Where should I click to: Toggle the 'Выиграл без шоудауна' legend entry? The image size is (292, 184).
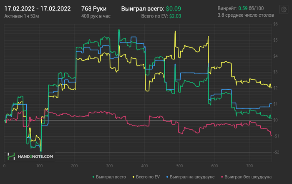pos(246,177)
